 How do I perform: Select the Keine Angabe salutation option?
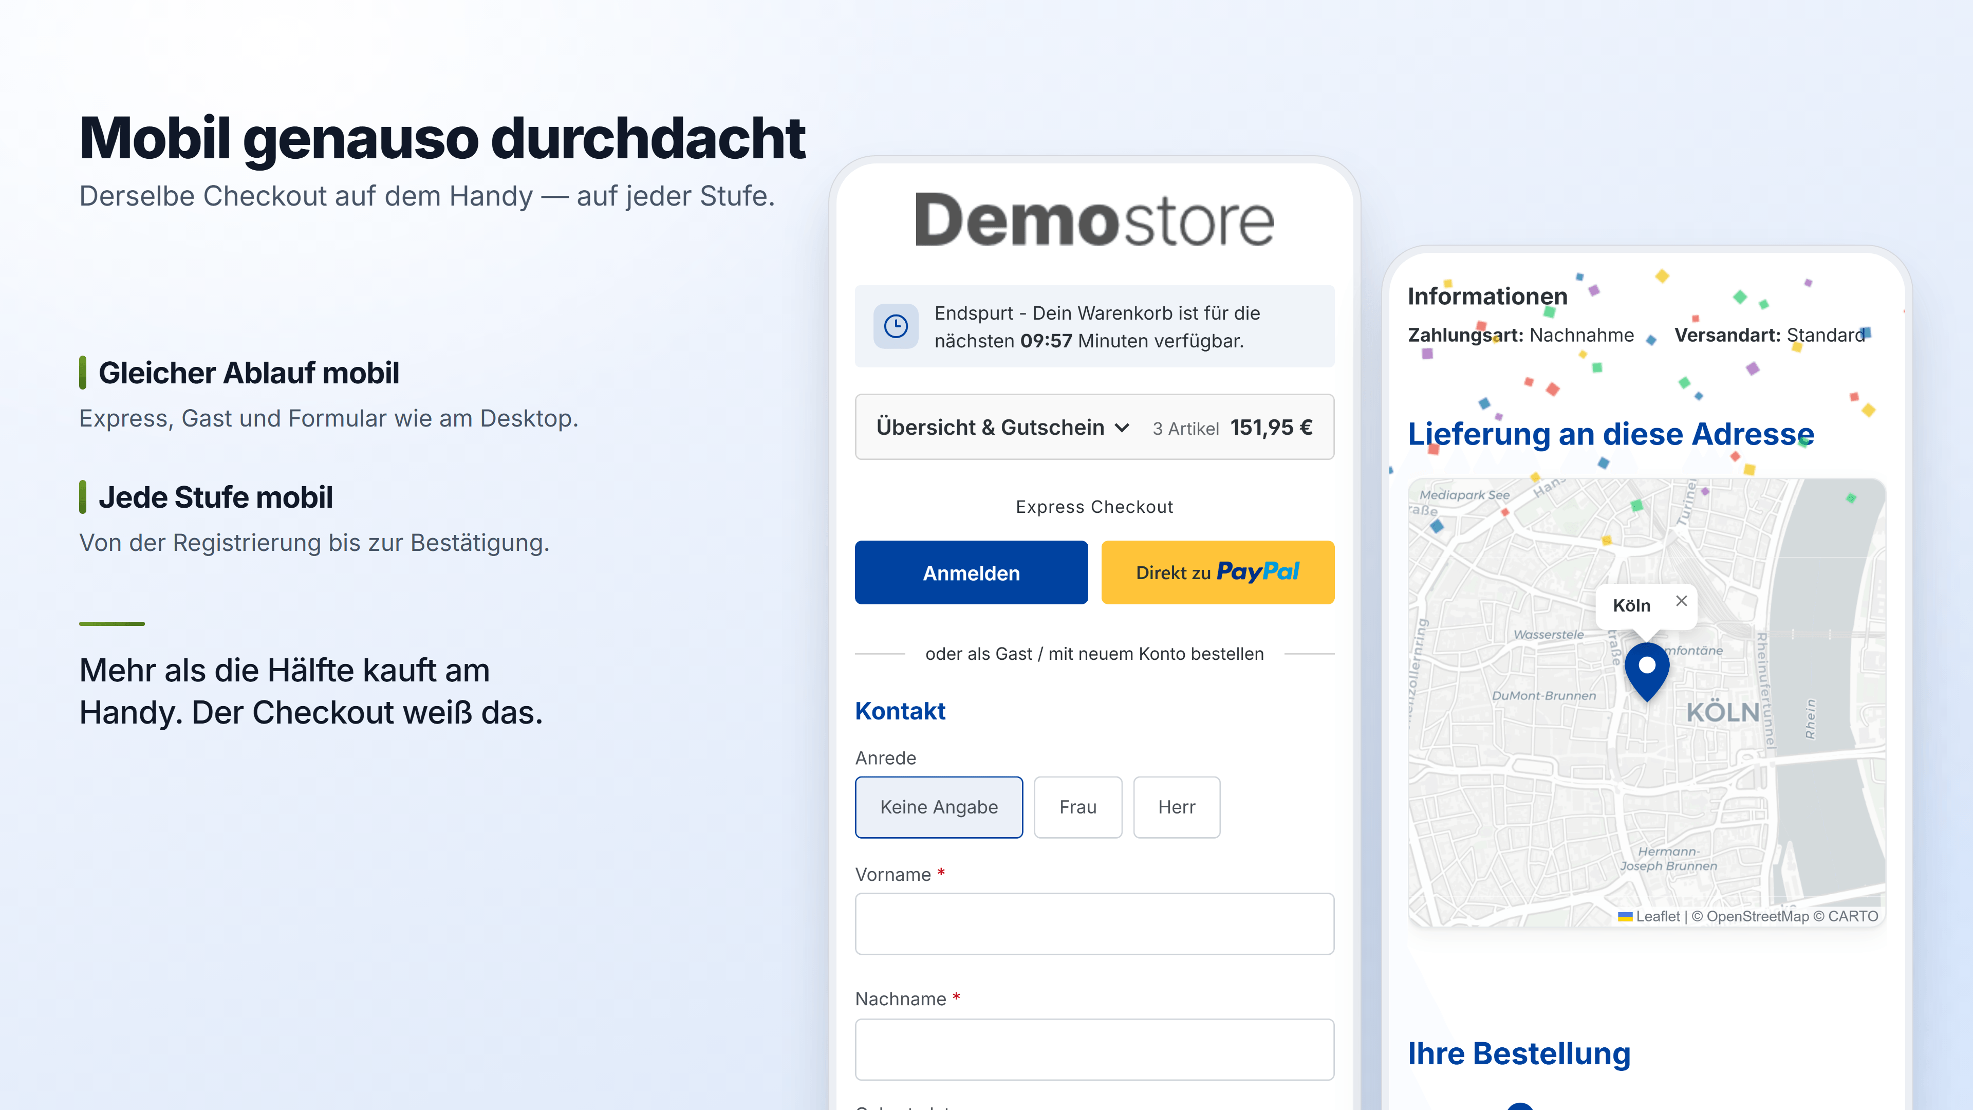point(939,807)
